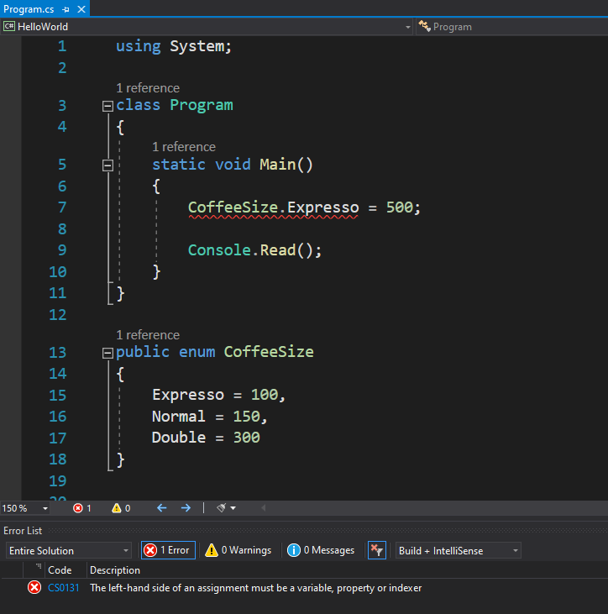Pin the Program.cs tab
This screenshot has height=614, width=608.
click(x=66, y=9)
